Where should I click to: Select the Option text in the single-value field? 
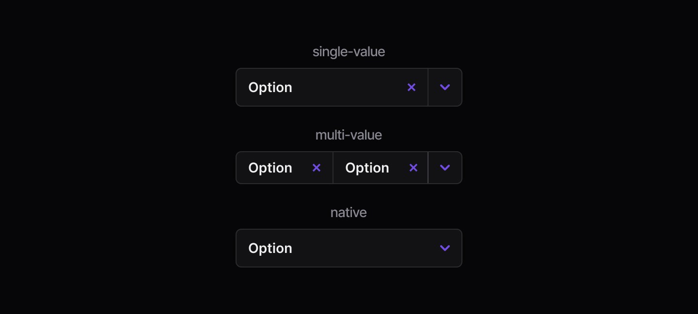(270, 87)
